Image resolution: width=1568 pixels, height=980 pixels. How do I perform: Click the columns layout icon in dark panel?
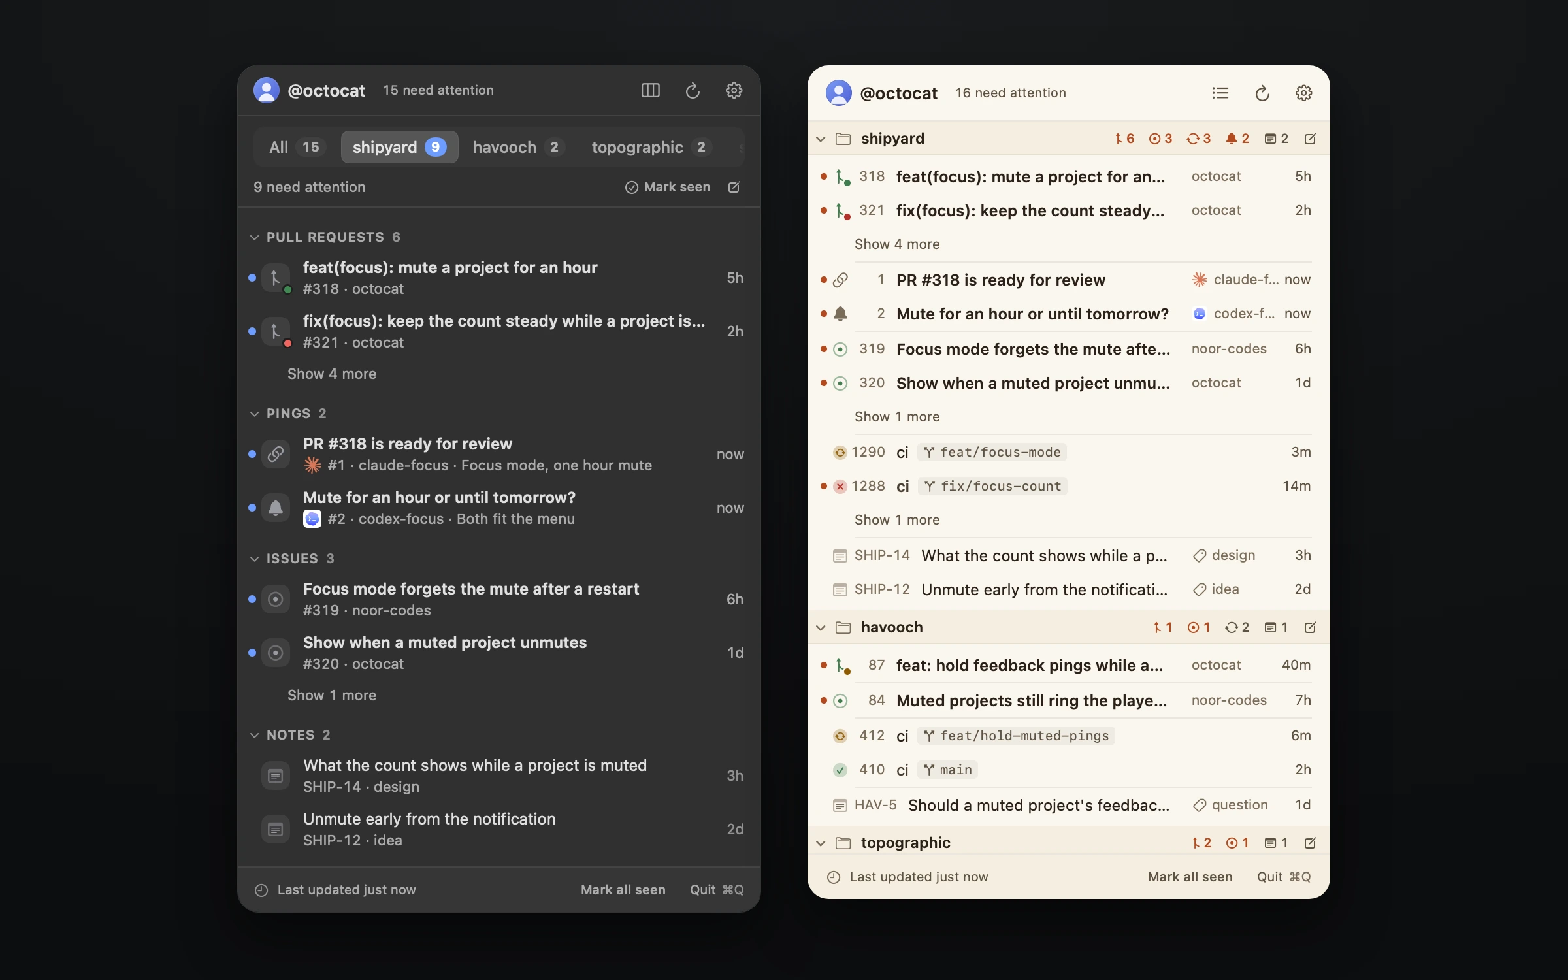click(x=650, y=90)
